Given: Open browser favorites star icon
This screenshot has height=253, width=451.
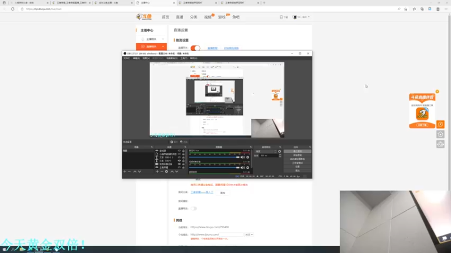Looking at the screenshot, I should 414,9.
